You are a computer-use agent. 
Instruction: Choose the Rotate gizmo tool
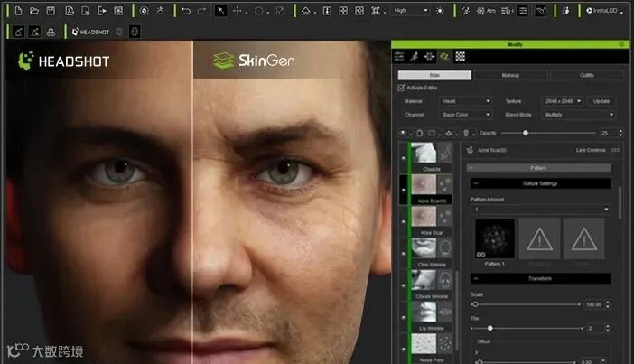(259, 11)
